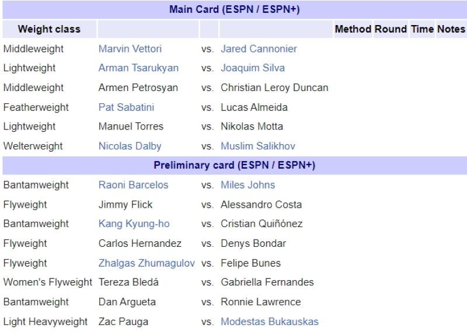Open the Marvin Vettori fighter link
Viewport: 467px width, 332px height.
coord(130,49)
